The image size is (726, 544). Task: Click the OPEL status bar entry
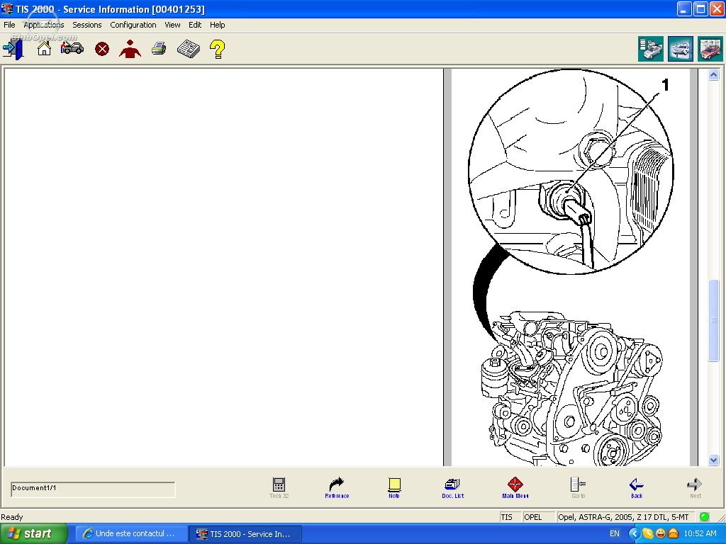click(539, 516)
